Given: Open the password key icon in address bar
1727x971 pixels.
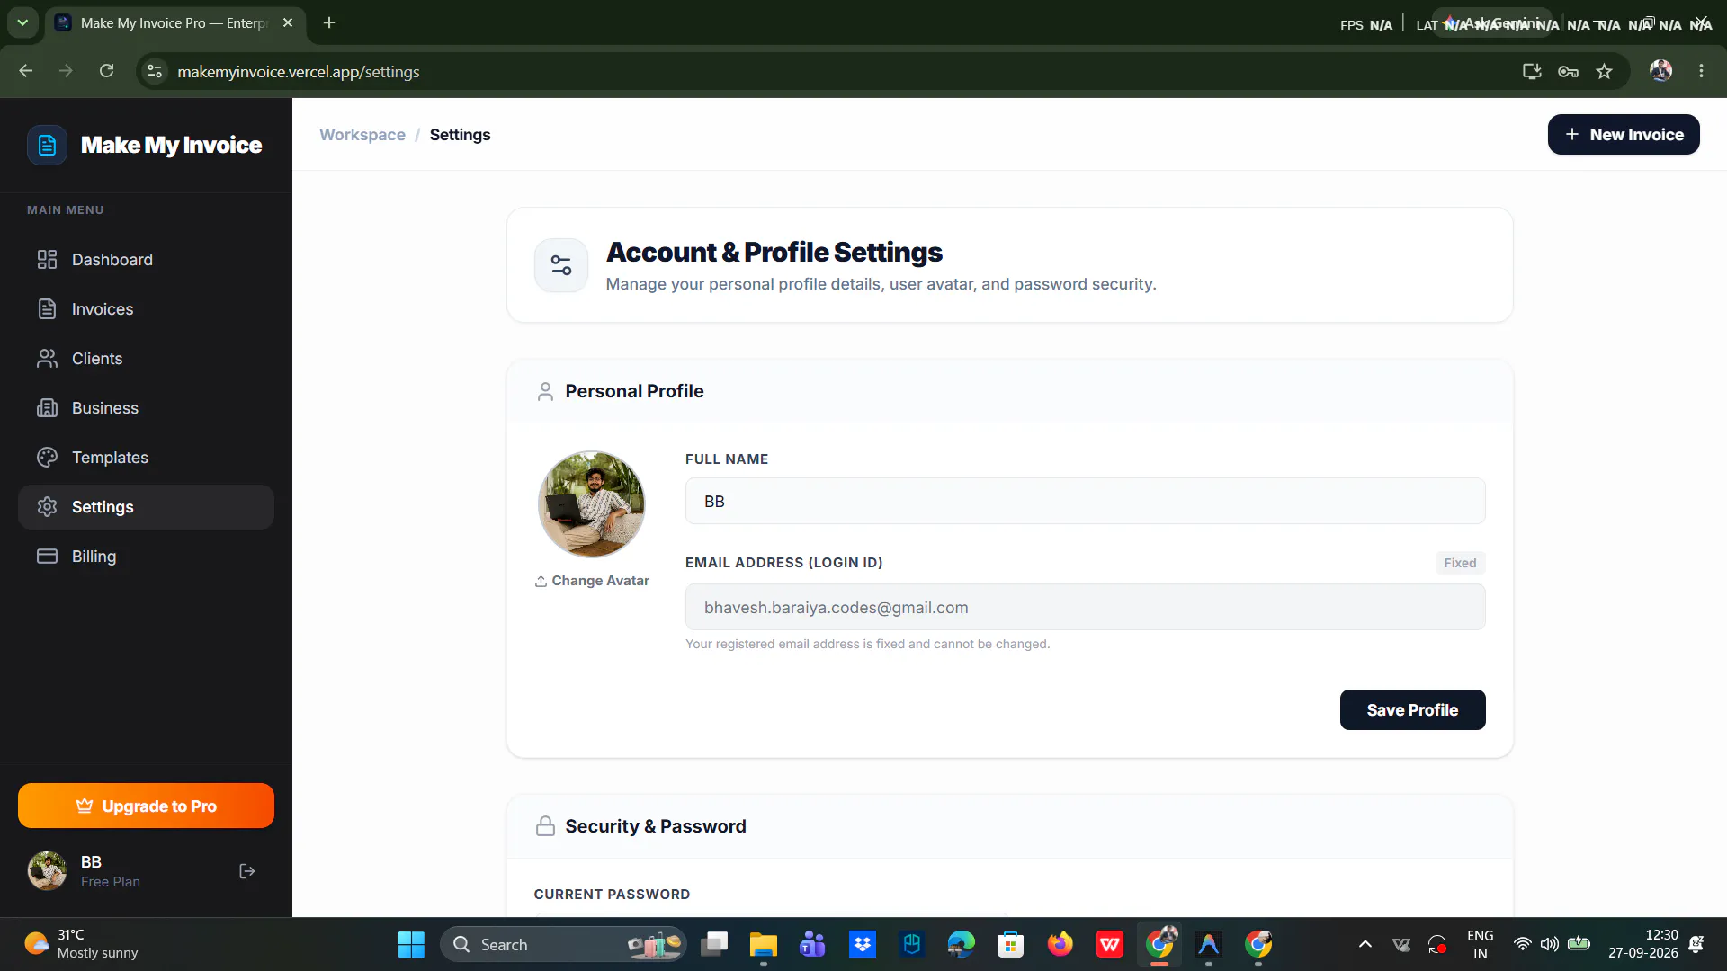Looking at the screenshot, I should [x=1568, y=71].
